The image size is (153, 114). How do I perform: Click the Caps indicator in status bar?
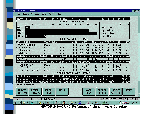coord(127,99)
